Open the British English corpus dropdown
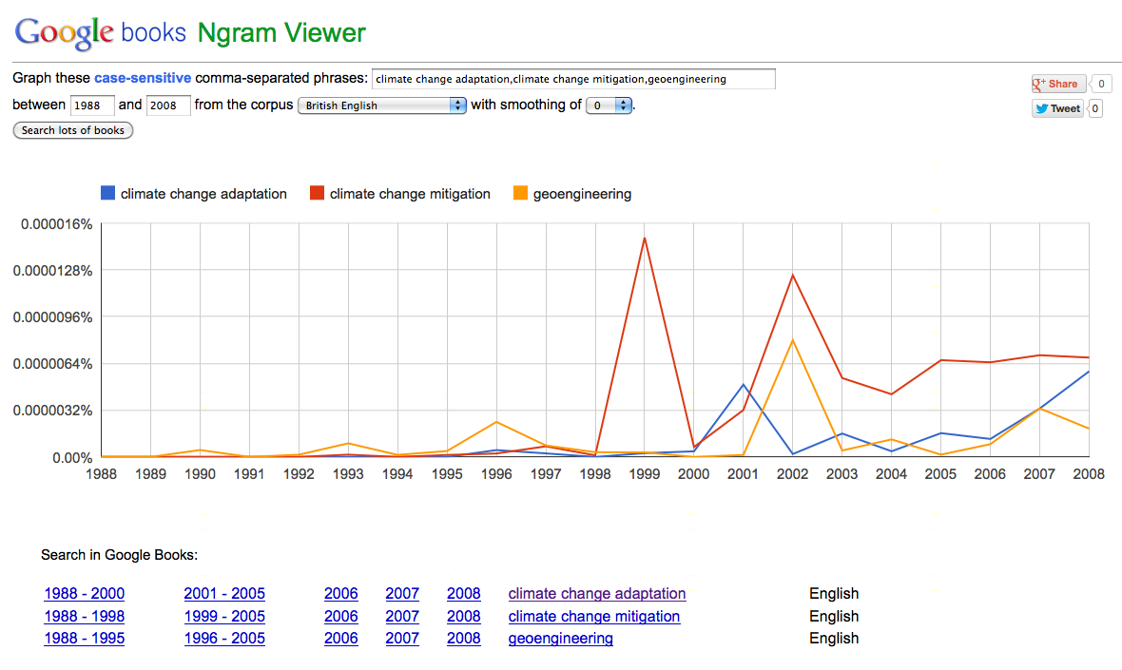This screenshot has height=670, width=1122. 381,105
